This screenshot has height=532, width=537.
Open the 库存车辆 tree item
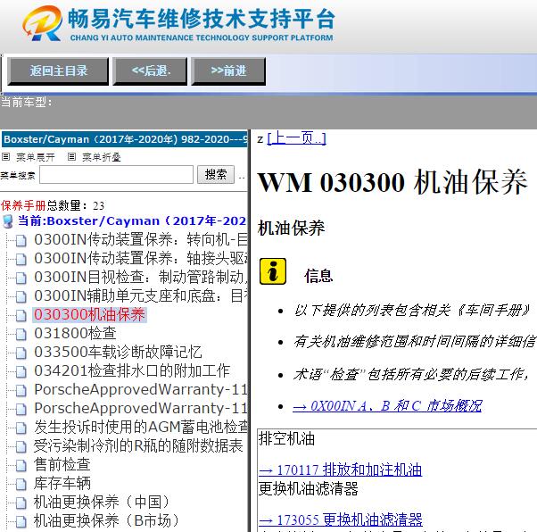coord(62,483)
